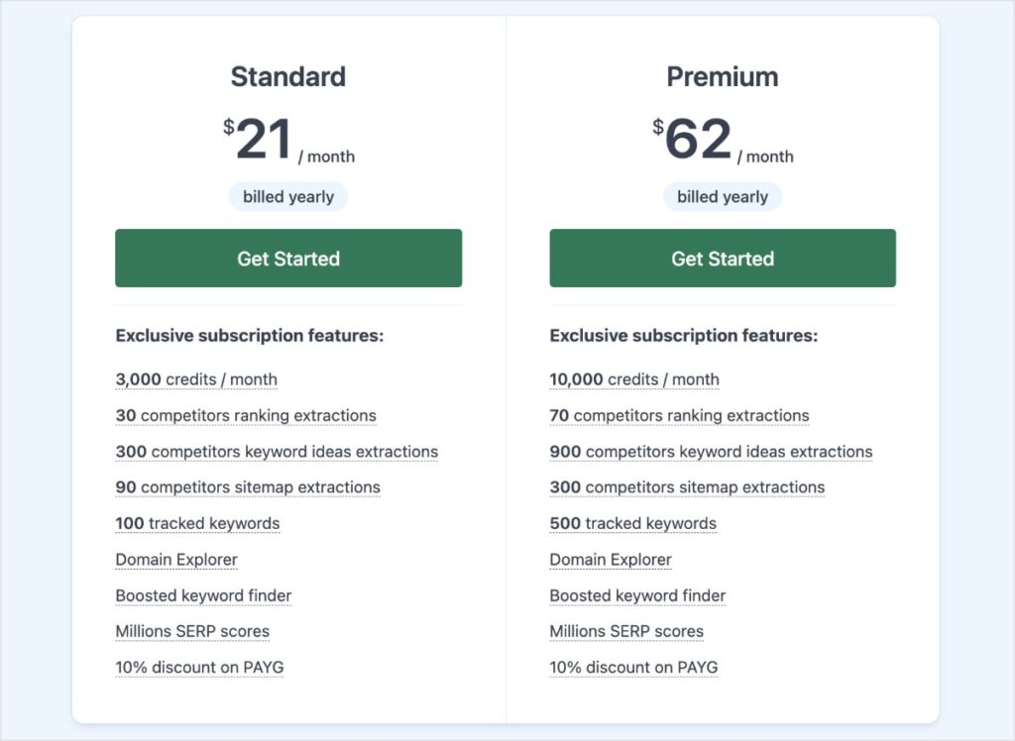The width and height of the screenshot is (1015, 741).
Task: Click the 500 tracked keywords link
Action: click(x=633, y=523)
